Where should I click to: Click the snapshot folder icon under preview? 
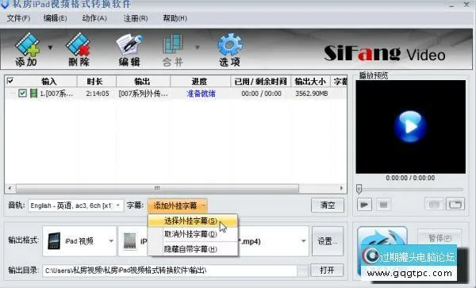[455, 204]
